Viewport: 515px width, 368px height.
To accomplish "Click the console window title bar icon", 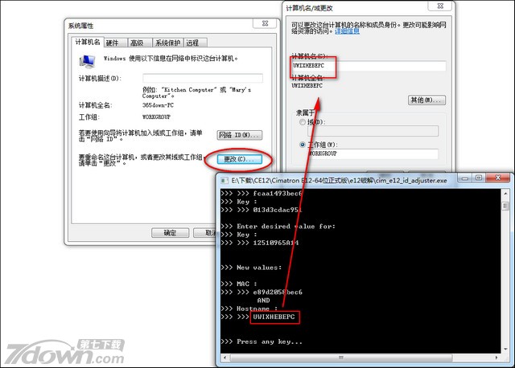I will [225, 181].
